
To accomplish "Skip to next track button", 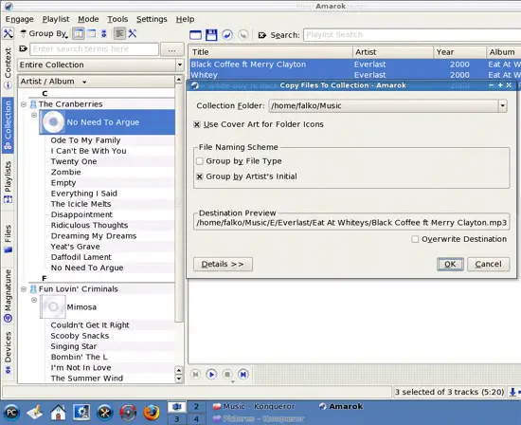I will (243, 375).
